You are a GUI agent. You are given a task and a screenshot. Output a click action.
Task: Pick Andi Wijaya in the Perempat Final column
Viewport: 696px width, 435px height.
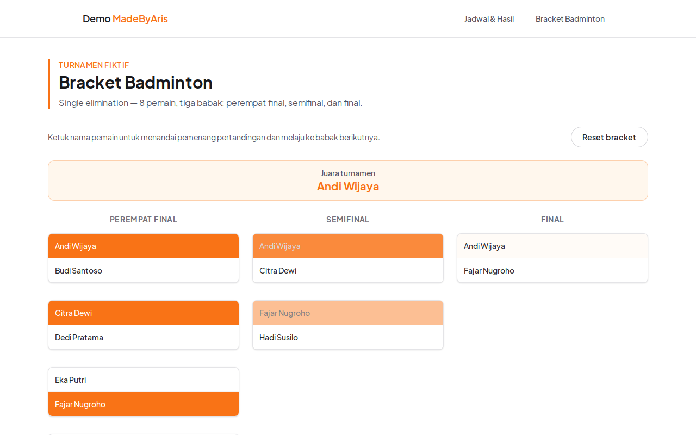tap(144, 246)
